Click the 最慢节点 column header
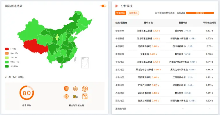Screen dimensions: 220x115 pyautogui.click(x=183, y=23)
